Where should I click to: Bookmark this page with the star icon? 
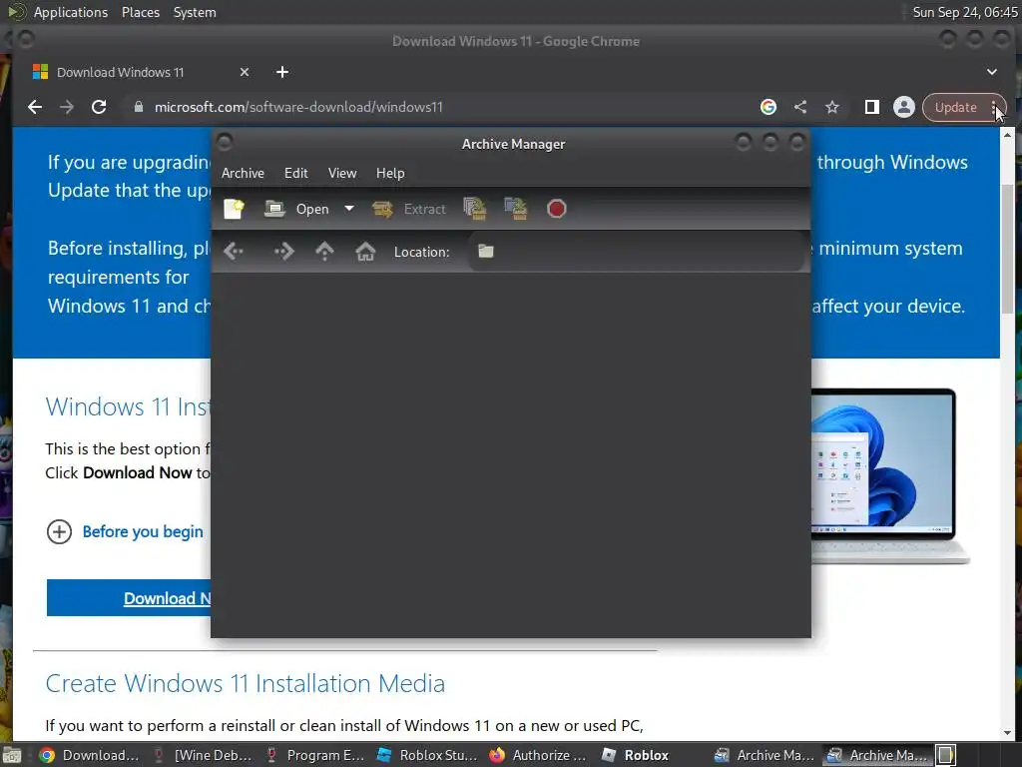click(x=832, y=107)
